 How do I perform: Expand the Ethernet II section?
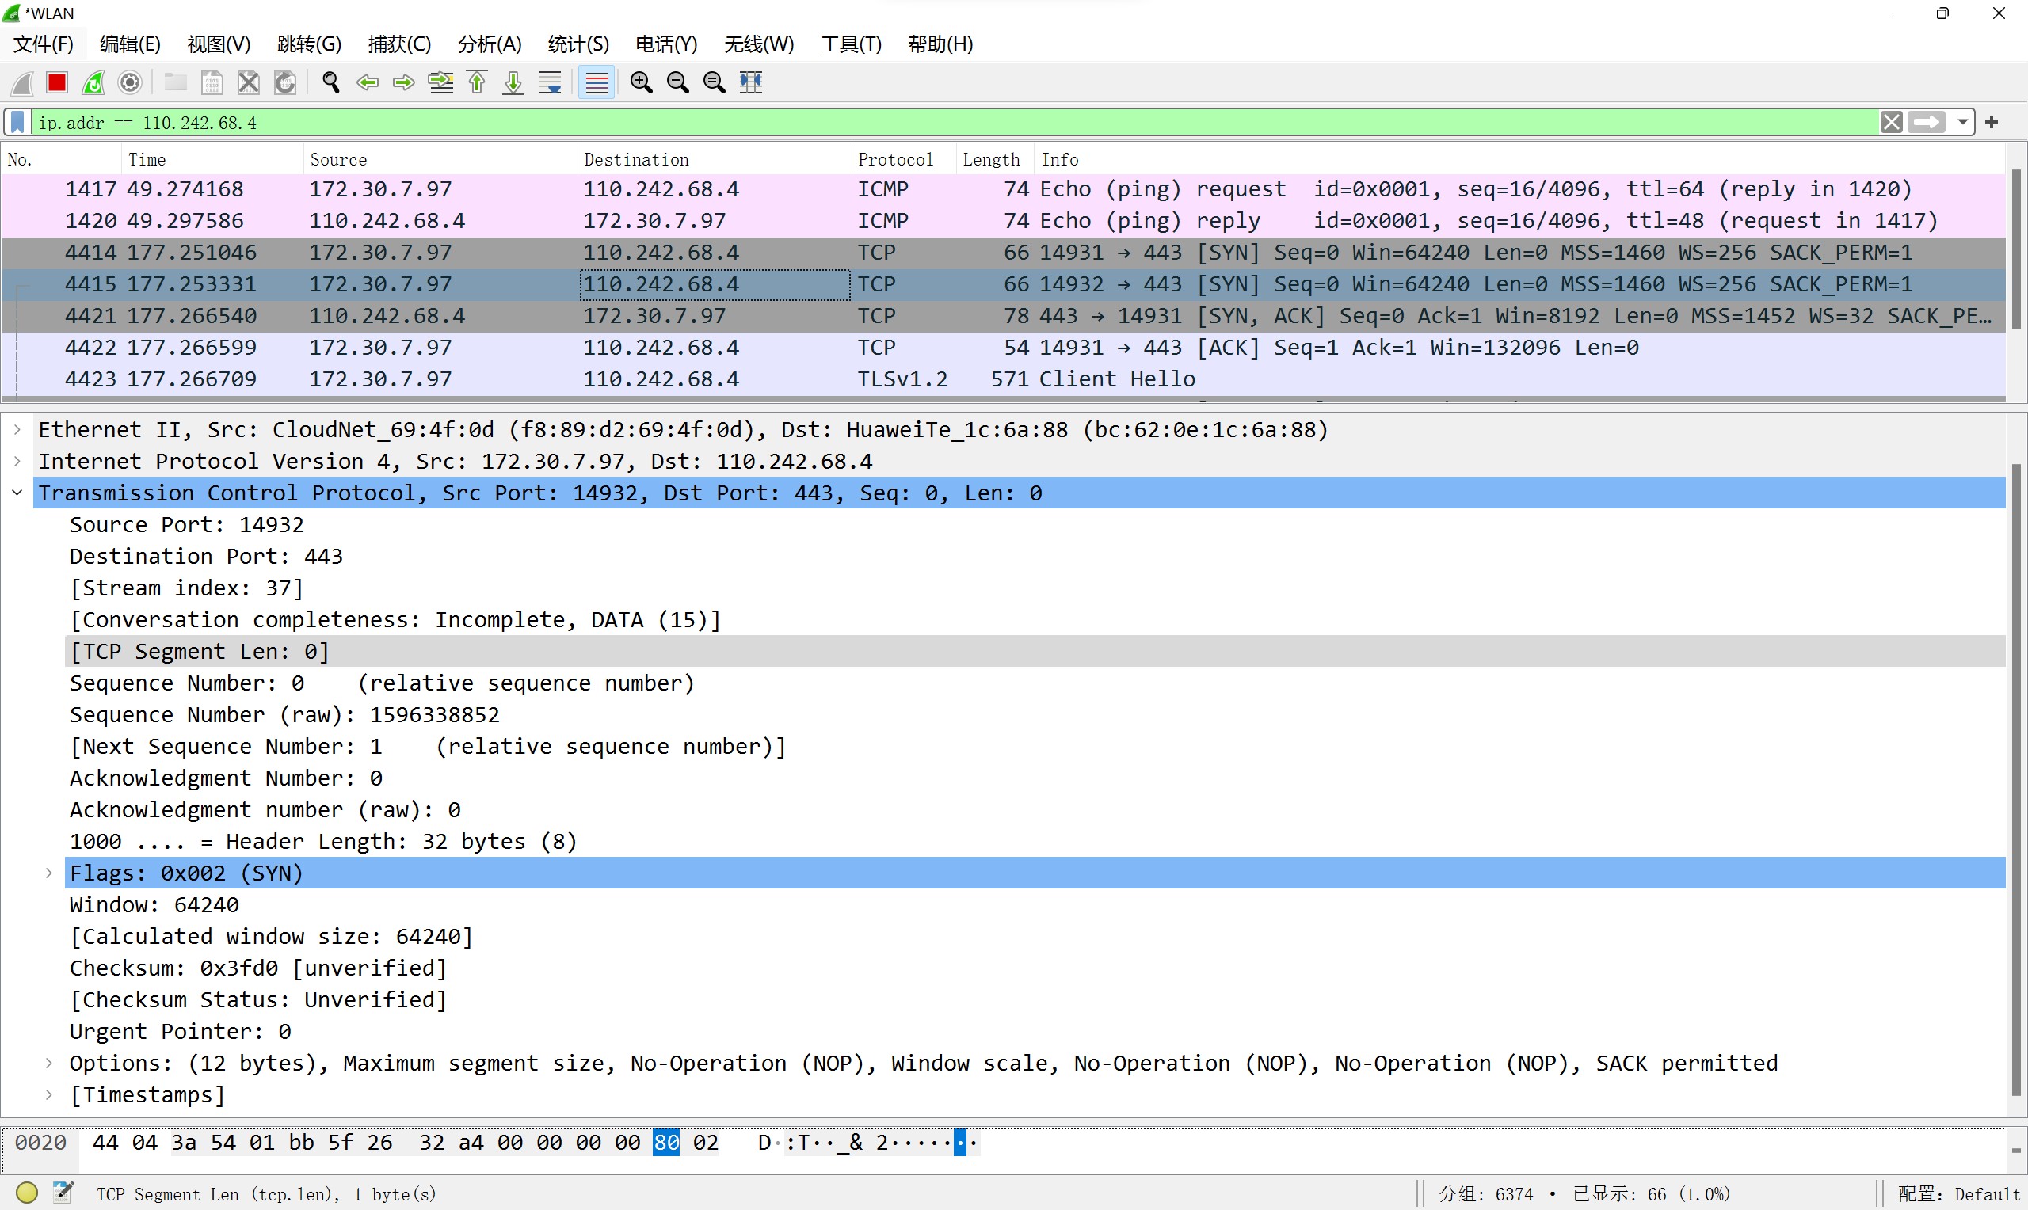(x=17, y=430)
